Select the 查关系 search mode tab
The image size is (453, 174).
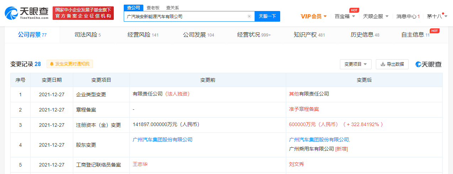coord(172,7)
